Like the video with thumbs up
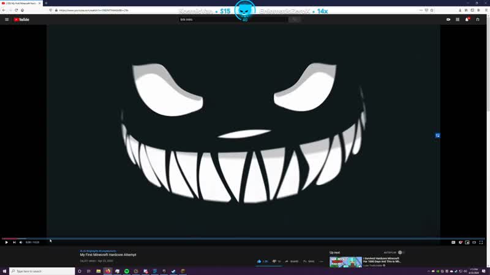This screenshot has width=490, height=275. [x=260, y=261]
